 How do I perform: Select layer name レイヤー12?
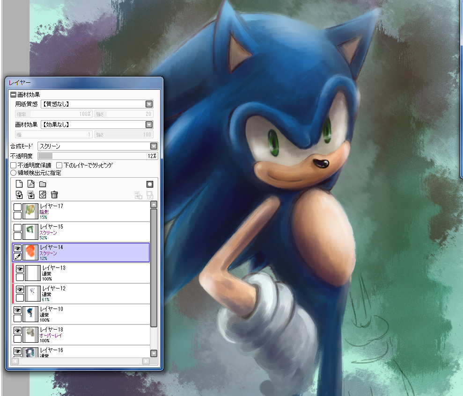(54, 288)
